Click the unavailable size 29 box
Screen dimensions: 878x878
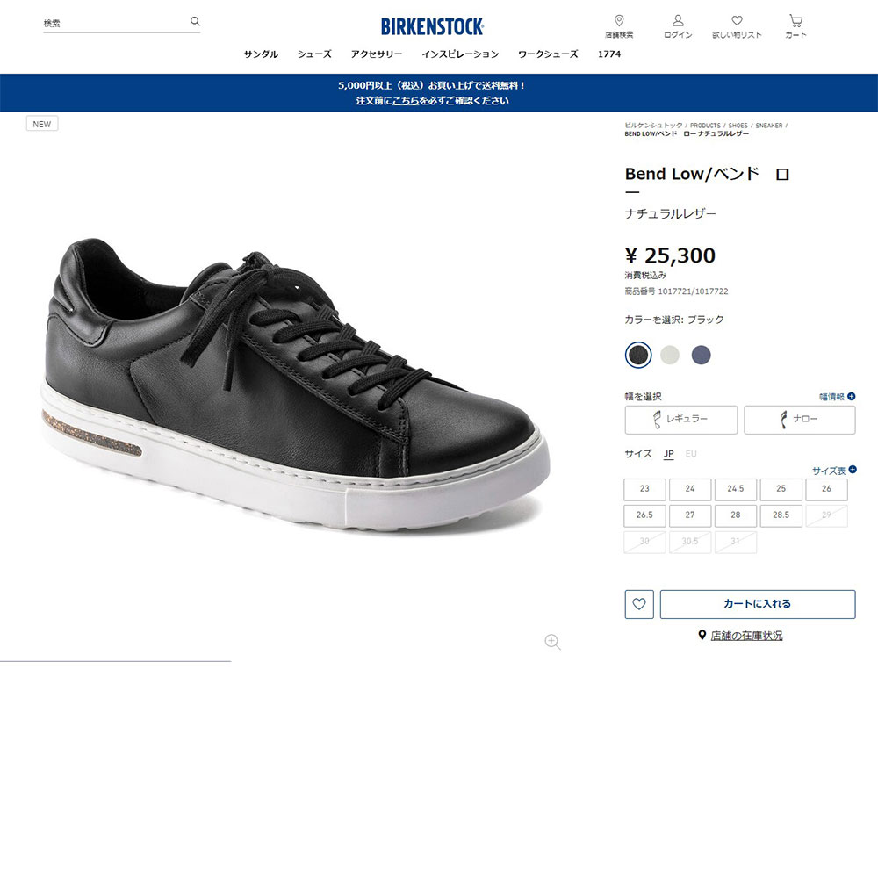coord(826,515)
